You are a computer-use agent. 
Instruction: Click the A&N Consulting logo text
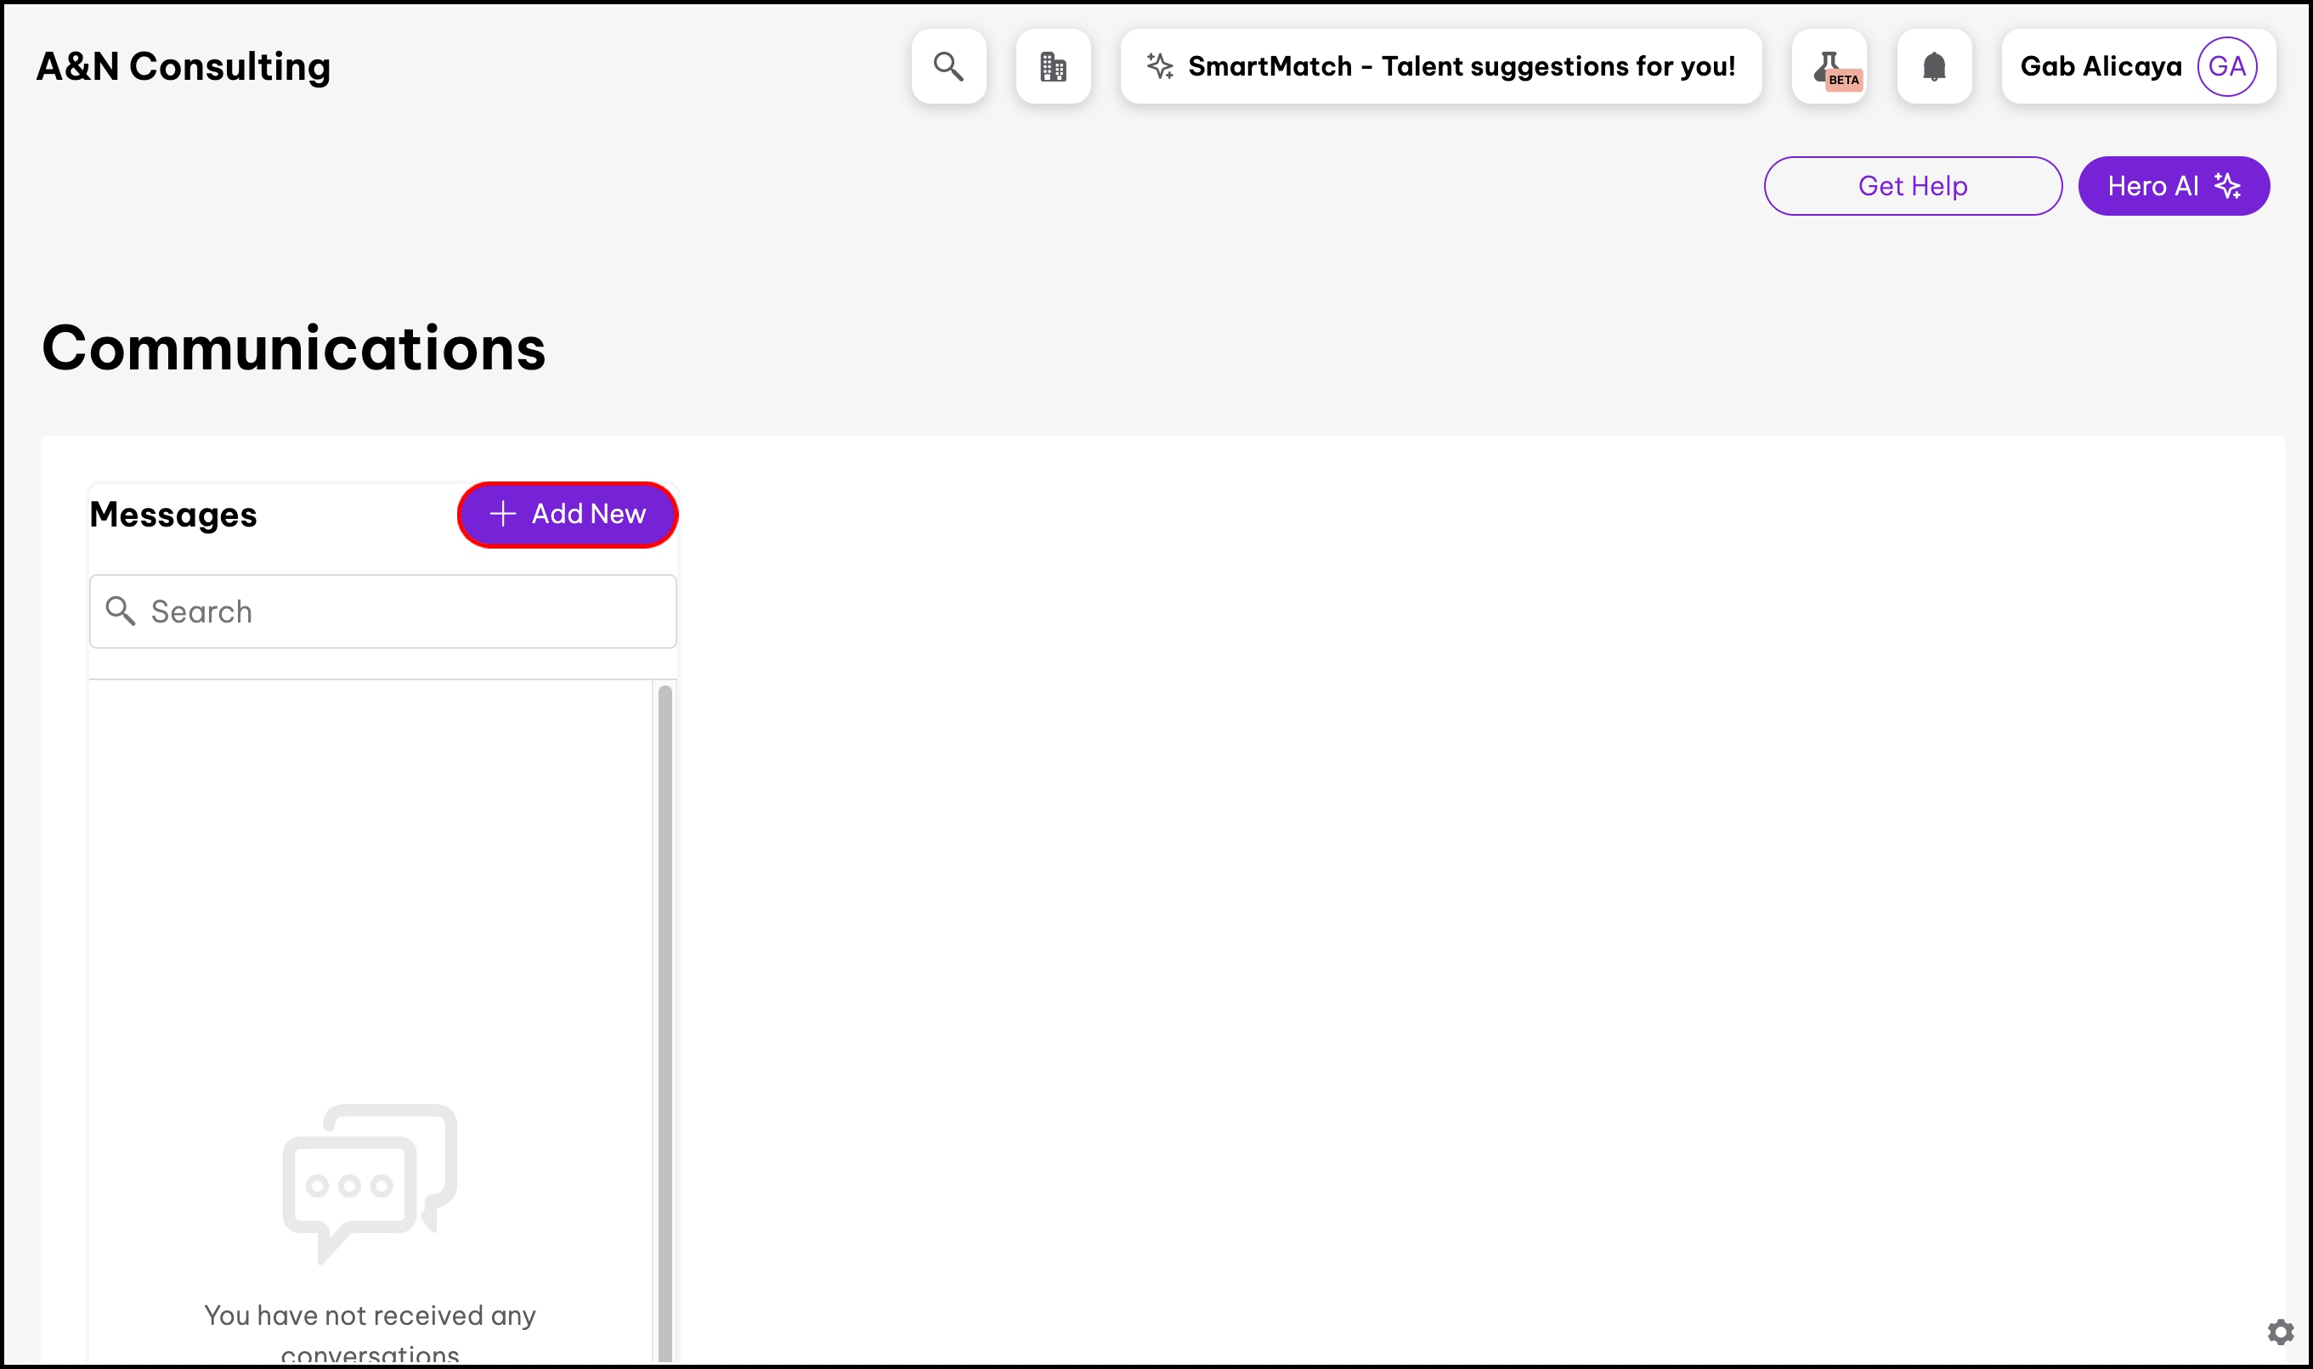point(183,66)
